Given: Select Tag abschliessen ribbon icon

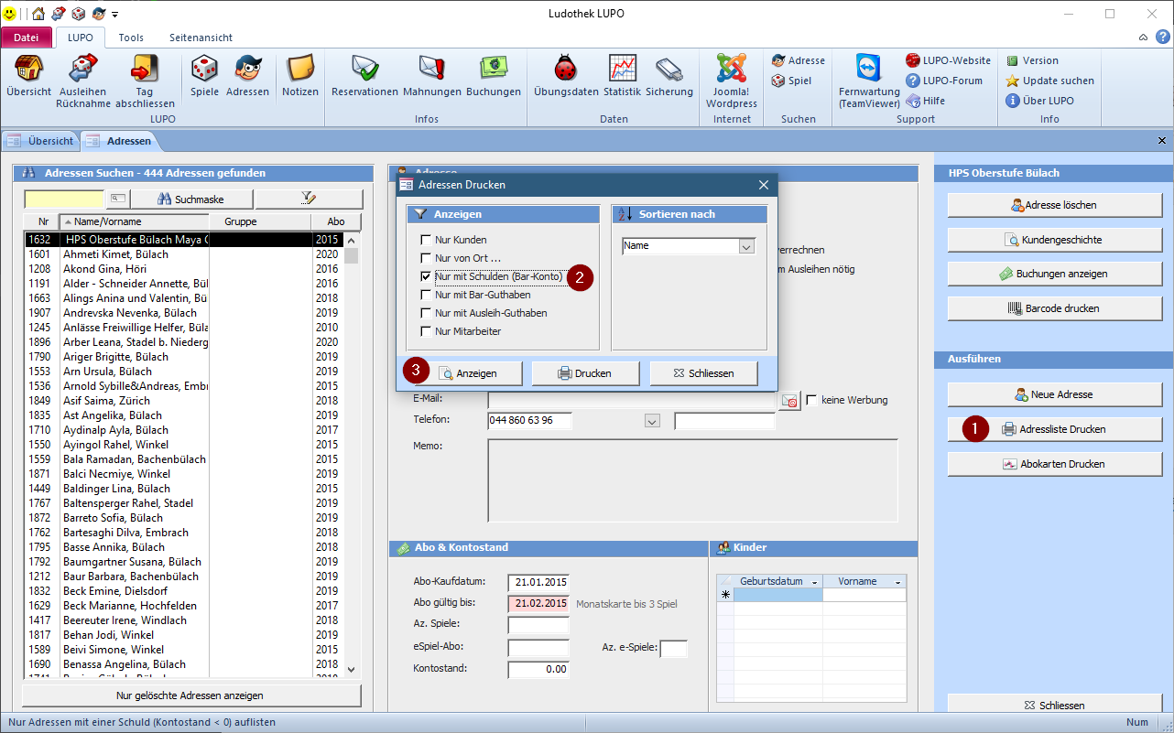Looking at the screenshot, I should 145,81.
